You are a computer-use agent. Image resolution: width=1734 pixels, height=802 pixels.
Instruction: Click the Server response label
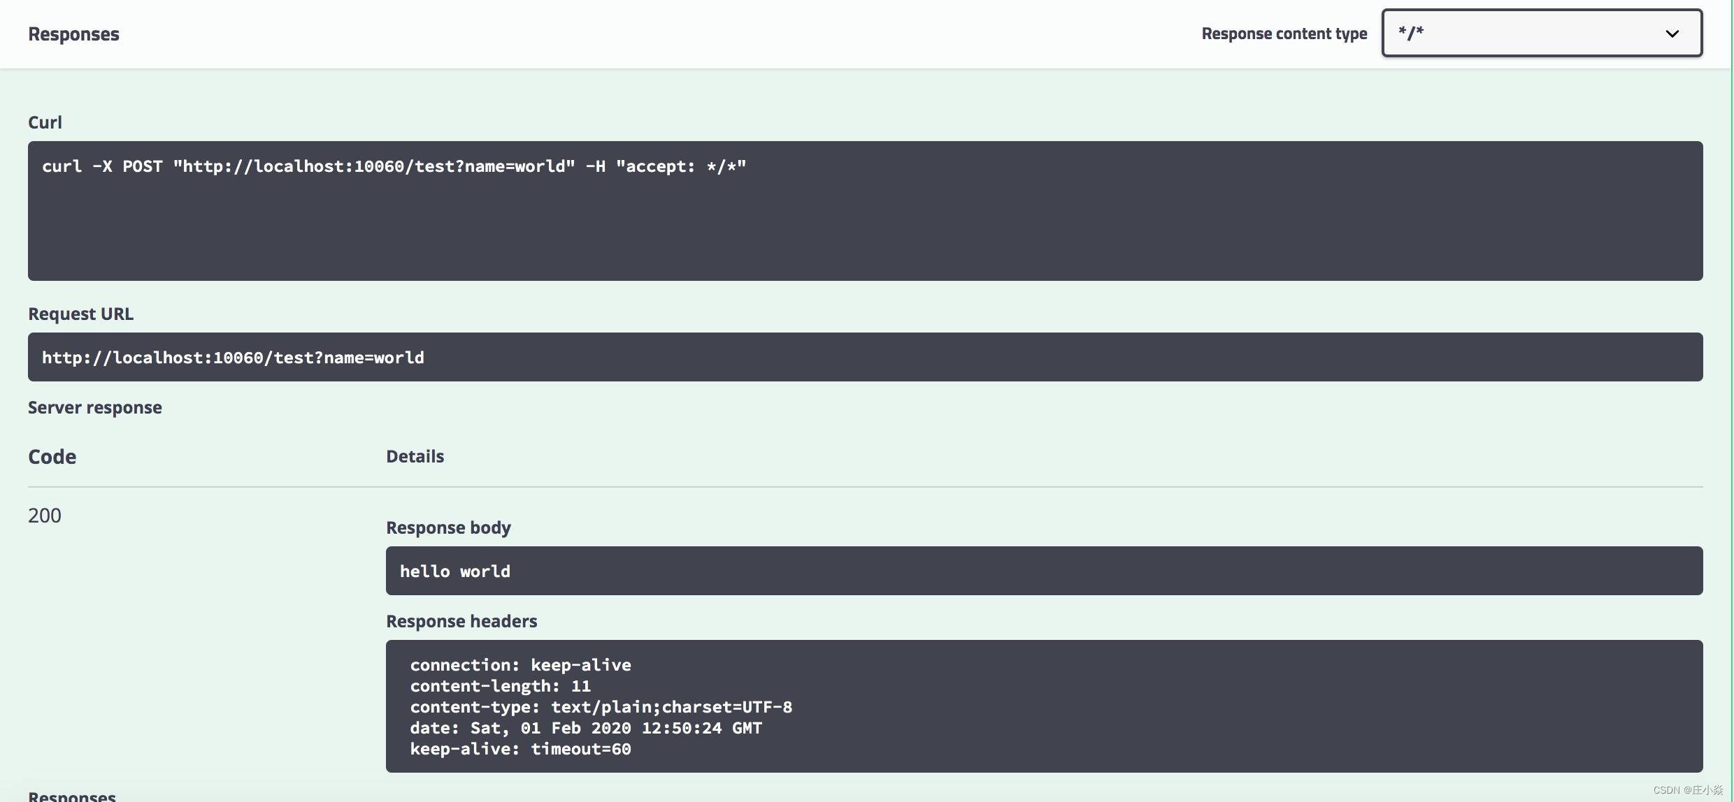(x=95, y=407)
